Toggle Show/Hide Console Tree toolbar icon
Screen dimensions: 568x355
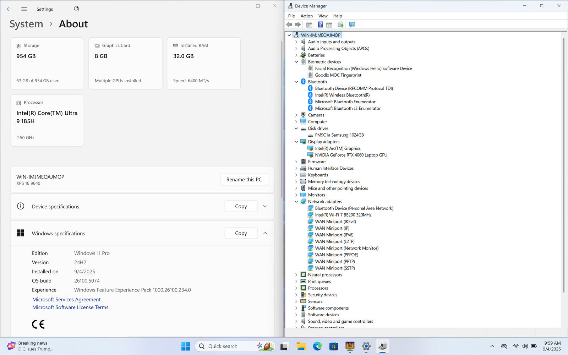[309, 25]
